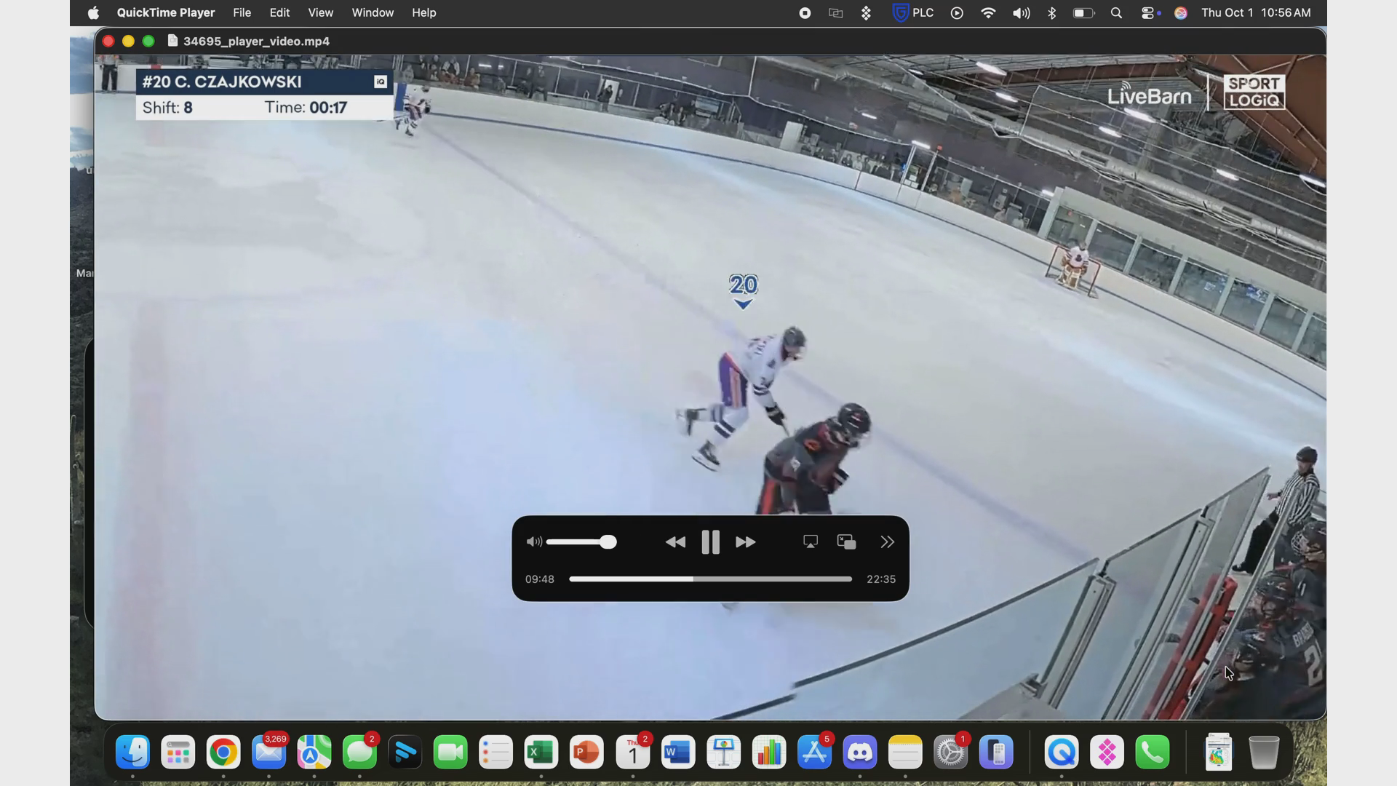Click the elapsed time 09:48
The height and width of the screenshot is (786, 1397).
click(x=540, y=579)
